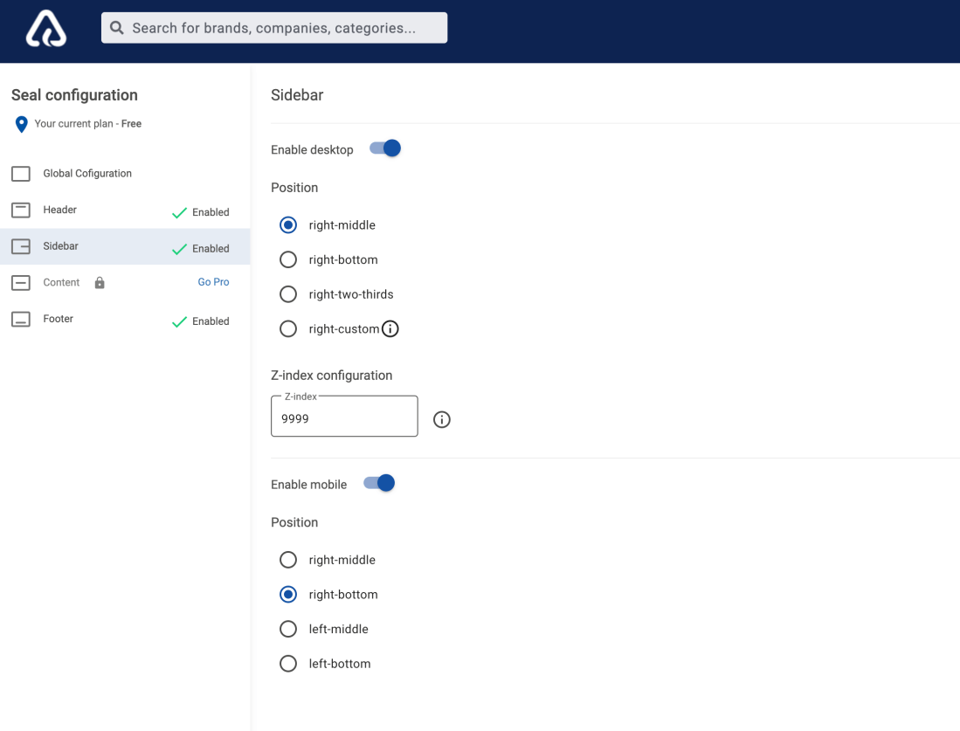The width and height of the screenshot is (960, 731).
Task: Click the search magnifier icon
Action: [x=116, y=27]
